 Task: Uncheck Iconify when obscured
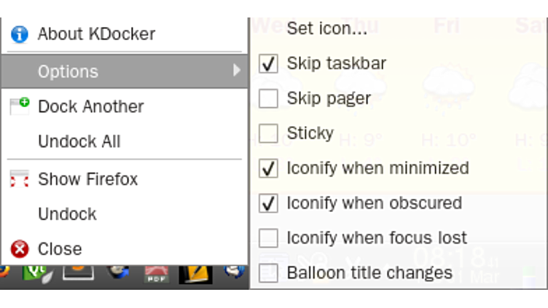[x=269, y=203]
